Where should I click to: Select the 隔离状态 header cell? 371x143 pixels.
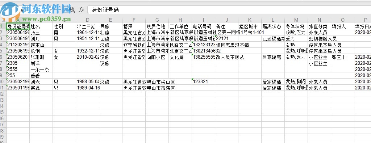[x=273, y=26]
